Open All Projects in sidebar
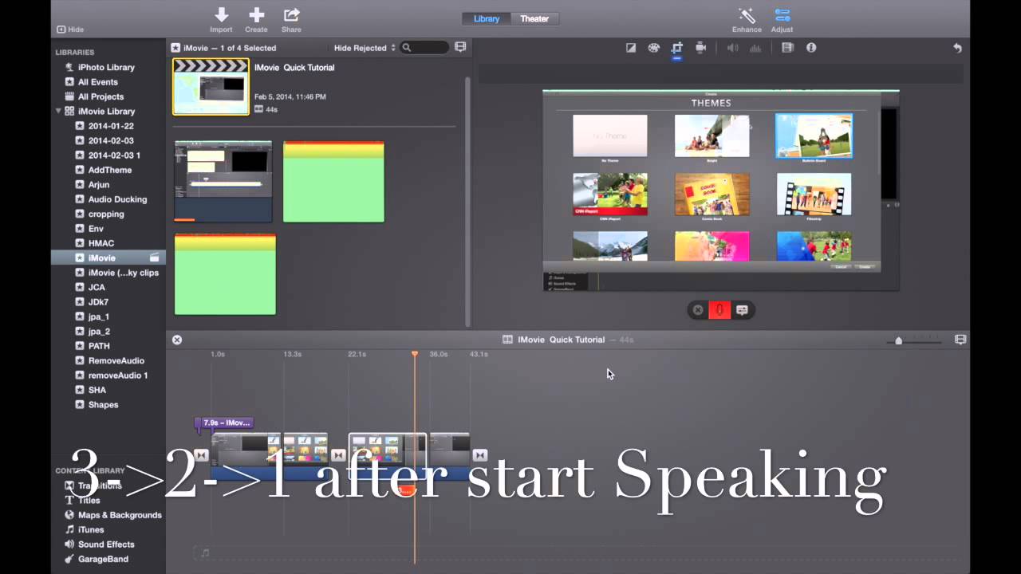Screen dimensions: 1021x574 pos(101,97)
